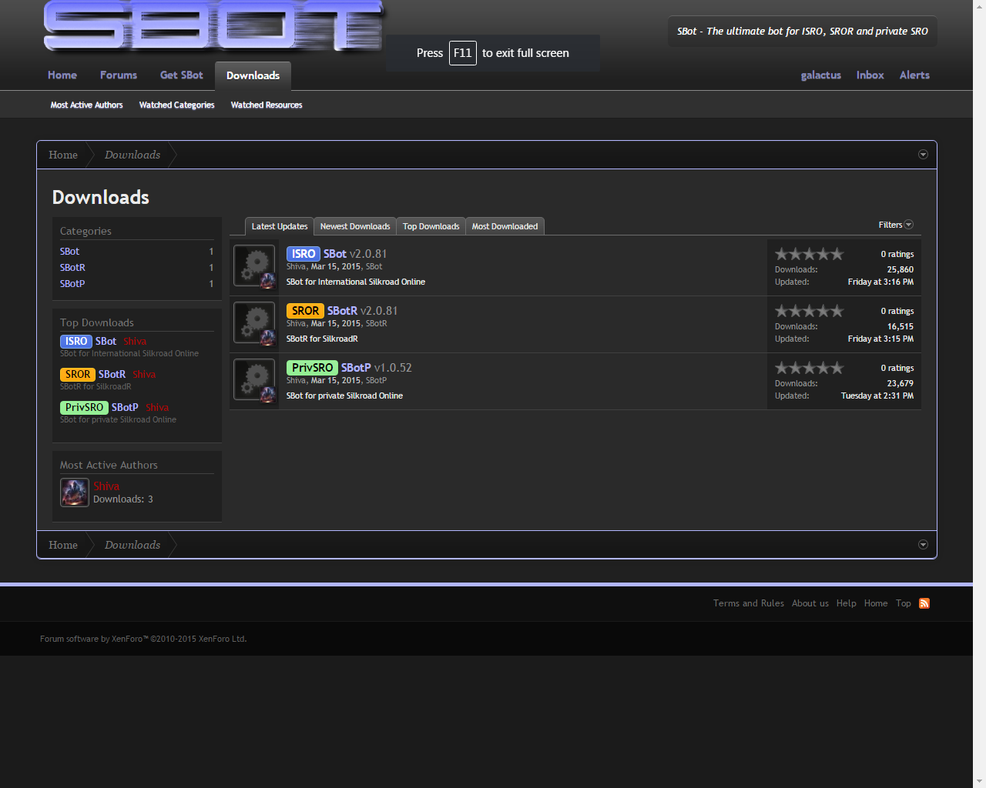The width and height of the screenshot is (986, 788).
Task: Open the SBotP v1.0.52 resource gear icon
Action: coord(254,380)
